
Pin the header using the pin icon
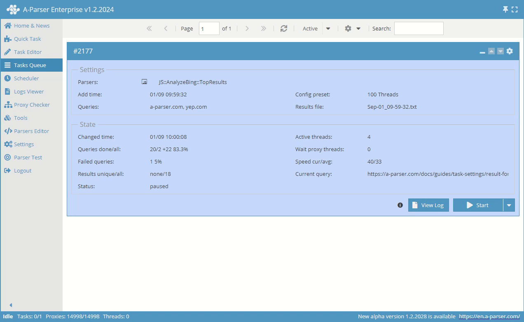505,9
